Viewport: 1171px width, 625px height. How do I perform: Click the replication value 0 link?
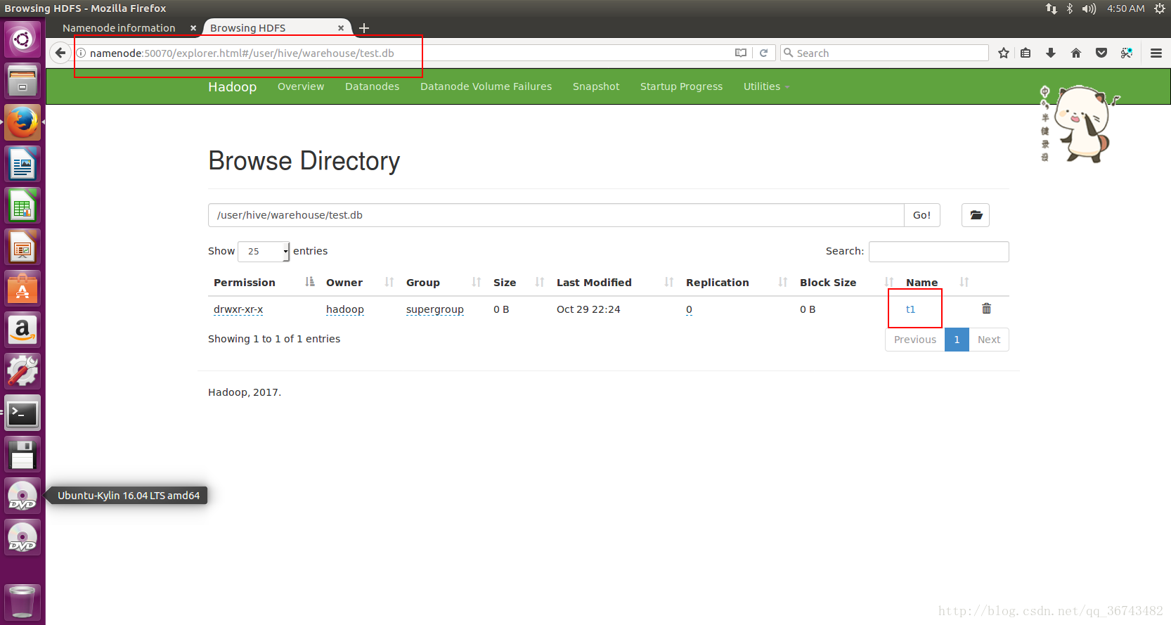click(689, 309)
